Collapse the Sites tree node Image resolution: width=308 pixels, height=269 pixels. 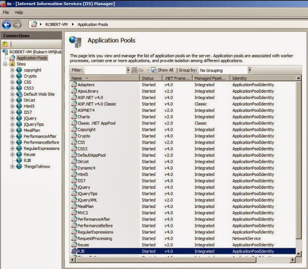[5, 64]
